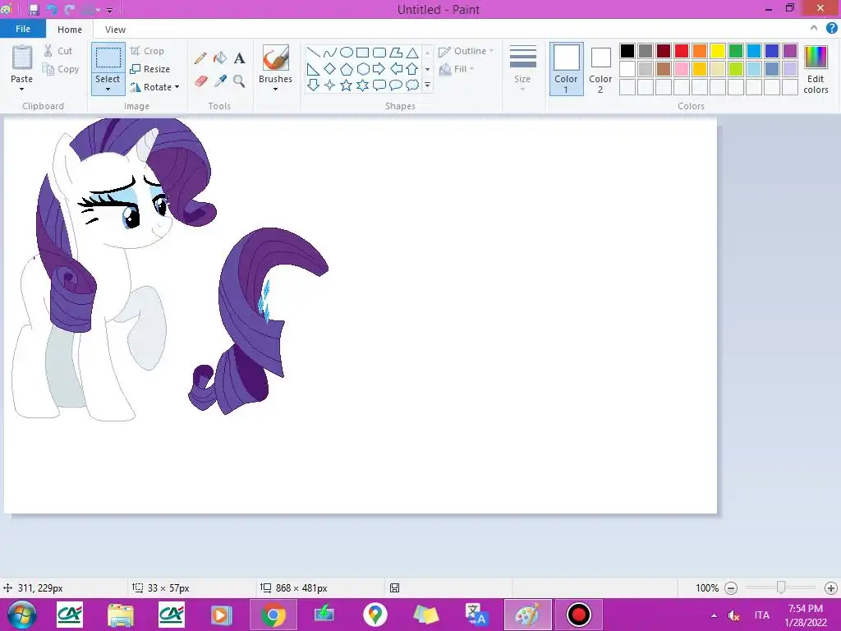Open Customize Quick Access Toolbar dropdown
The width and height of the screenshot is (841, 631).
pos(109,10)
